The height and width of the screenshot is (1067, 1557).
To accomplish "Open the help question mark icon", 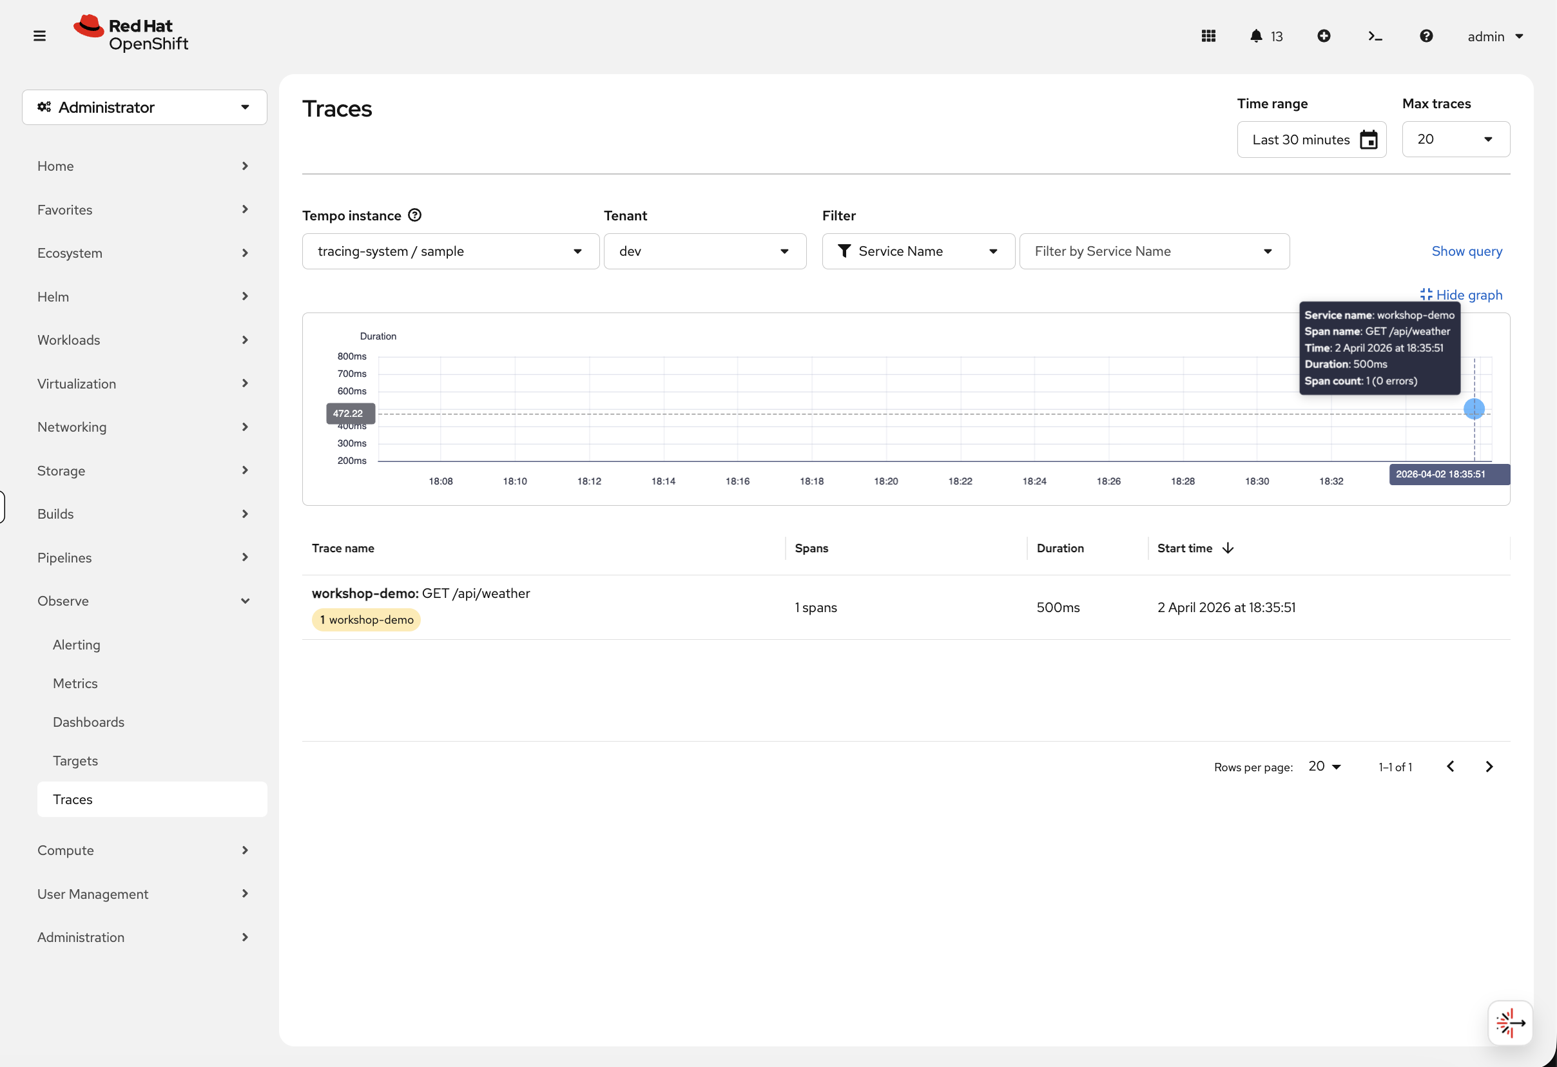I will click(1426, 36).
